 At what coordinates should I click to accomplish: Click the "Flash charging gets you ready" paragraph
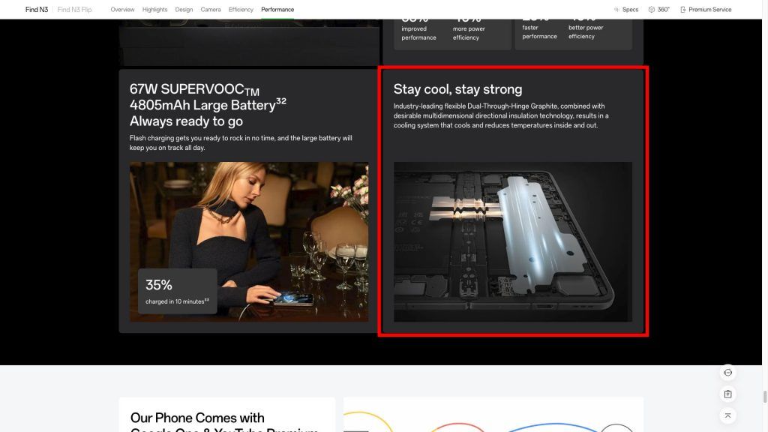pos(241,143)
